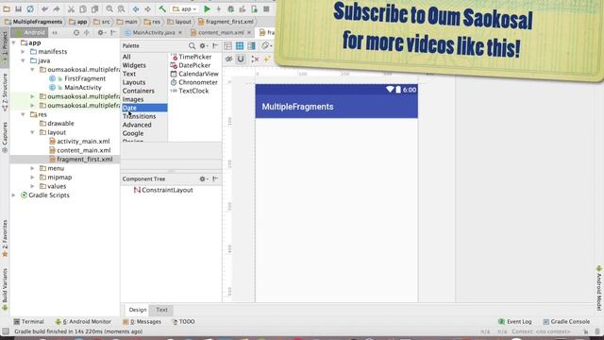Viewport: 604px width, 340px height.
Task: Click the Copy icon in toolbar
Action: coord(83,8)
